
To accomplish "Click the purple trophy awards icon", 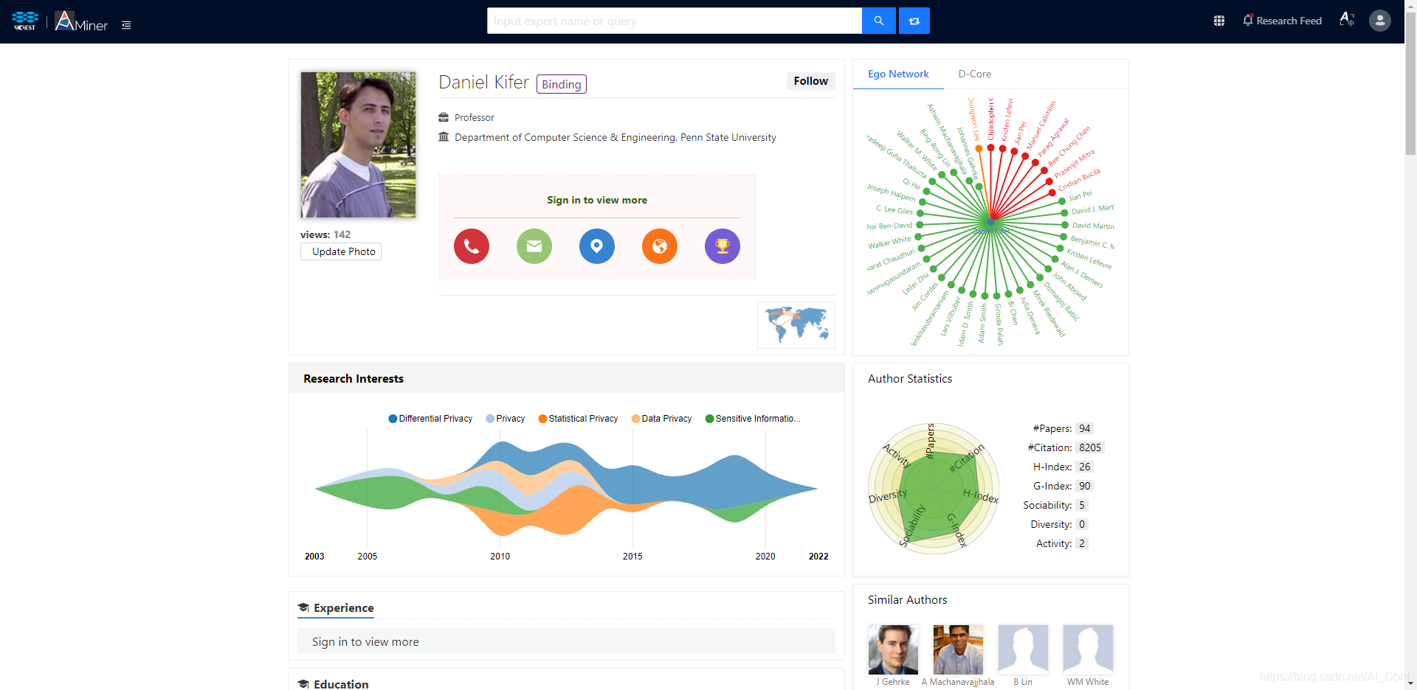I will pyautogui.click(x=723, y=246).
